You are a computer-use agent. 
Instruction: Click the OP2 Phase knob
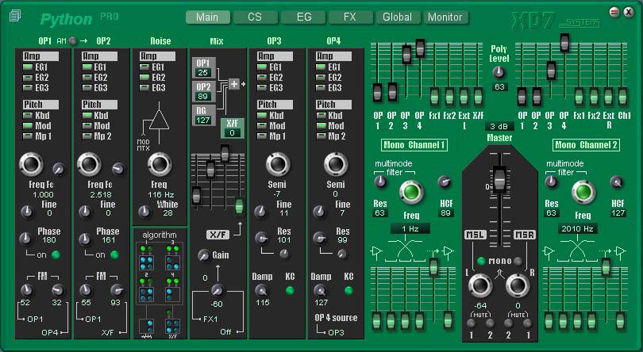[85, 239]
